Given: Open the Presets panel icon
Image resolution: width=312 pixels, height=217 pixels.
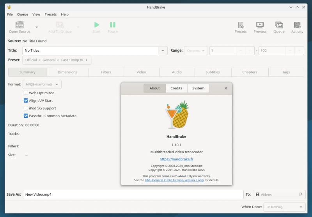Looking at the screenshot, I should coord(241,25).
